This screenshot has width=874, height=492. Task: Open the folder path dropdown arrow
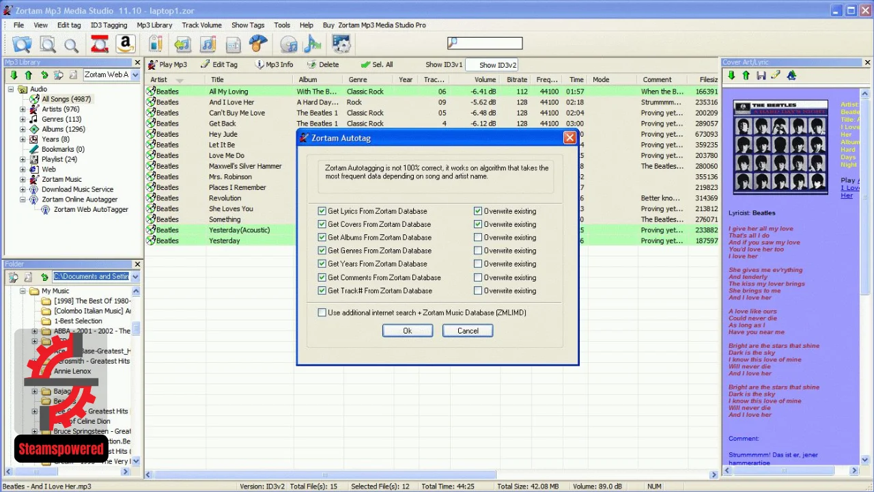pos(135,277)
